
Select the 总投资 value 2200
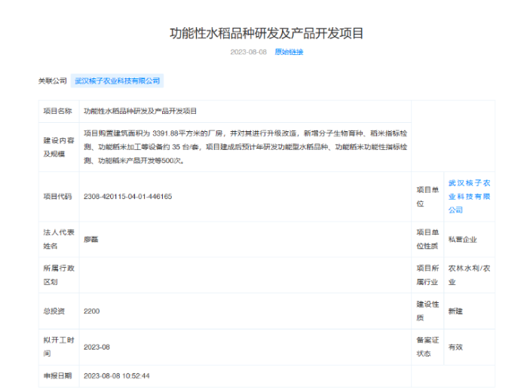click(91, 311)
